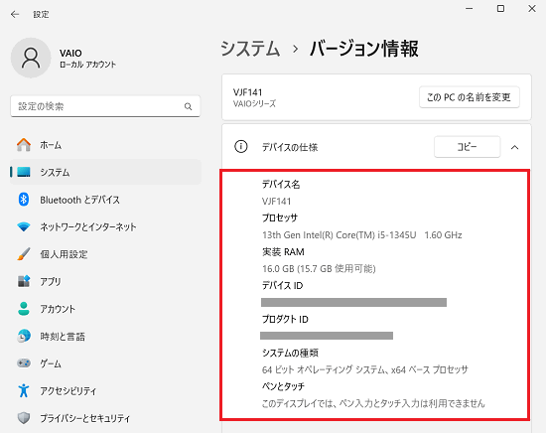Click the processor value 13th Gen Intel Core i5-1345U
546x433 pixels.
(361, 235)
